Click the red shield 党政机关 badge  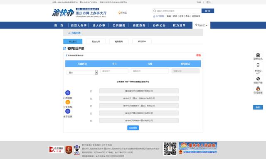[69, 150]
